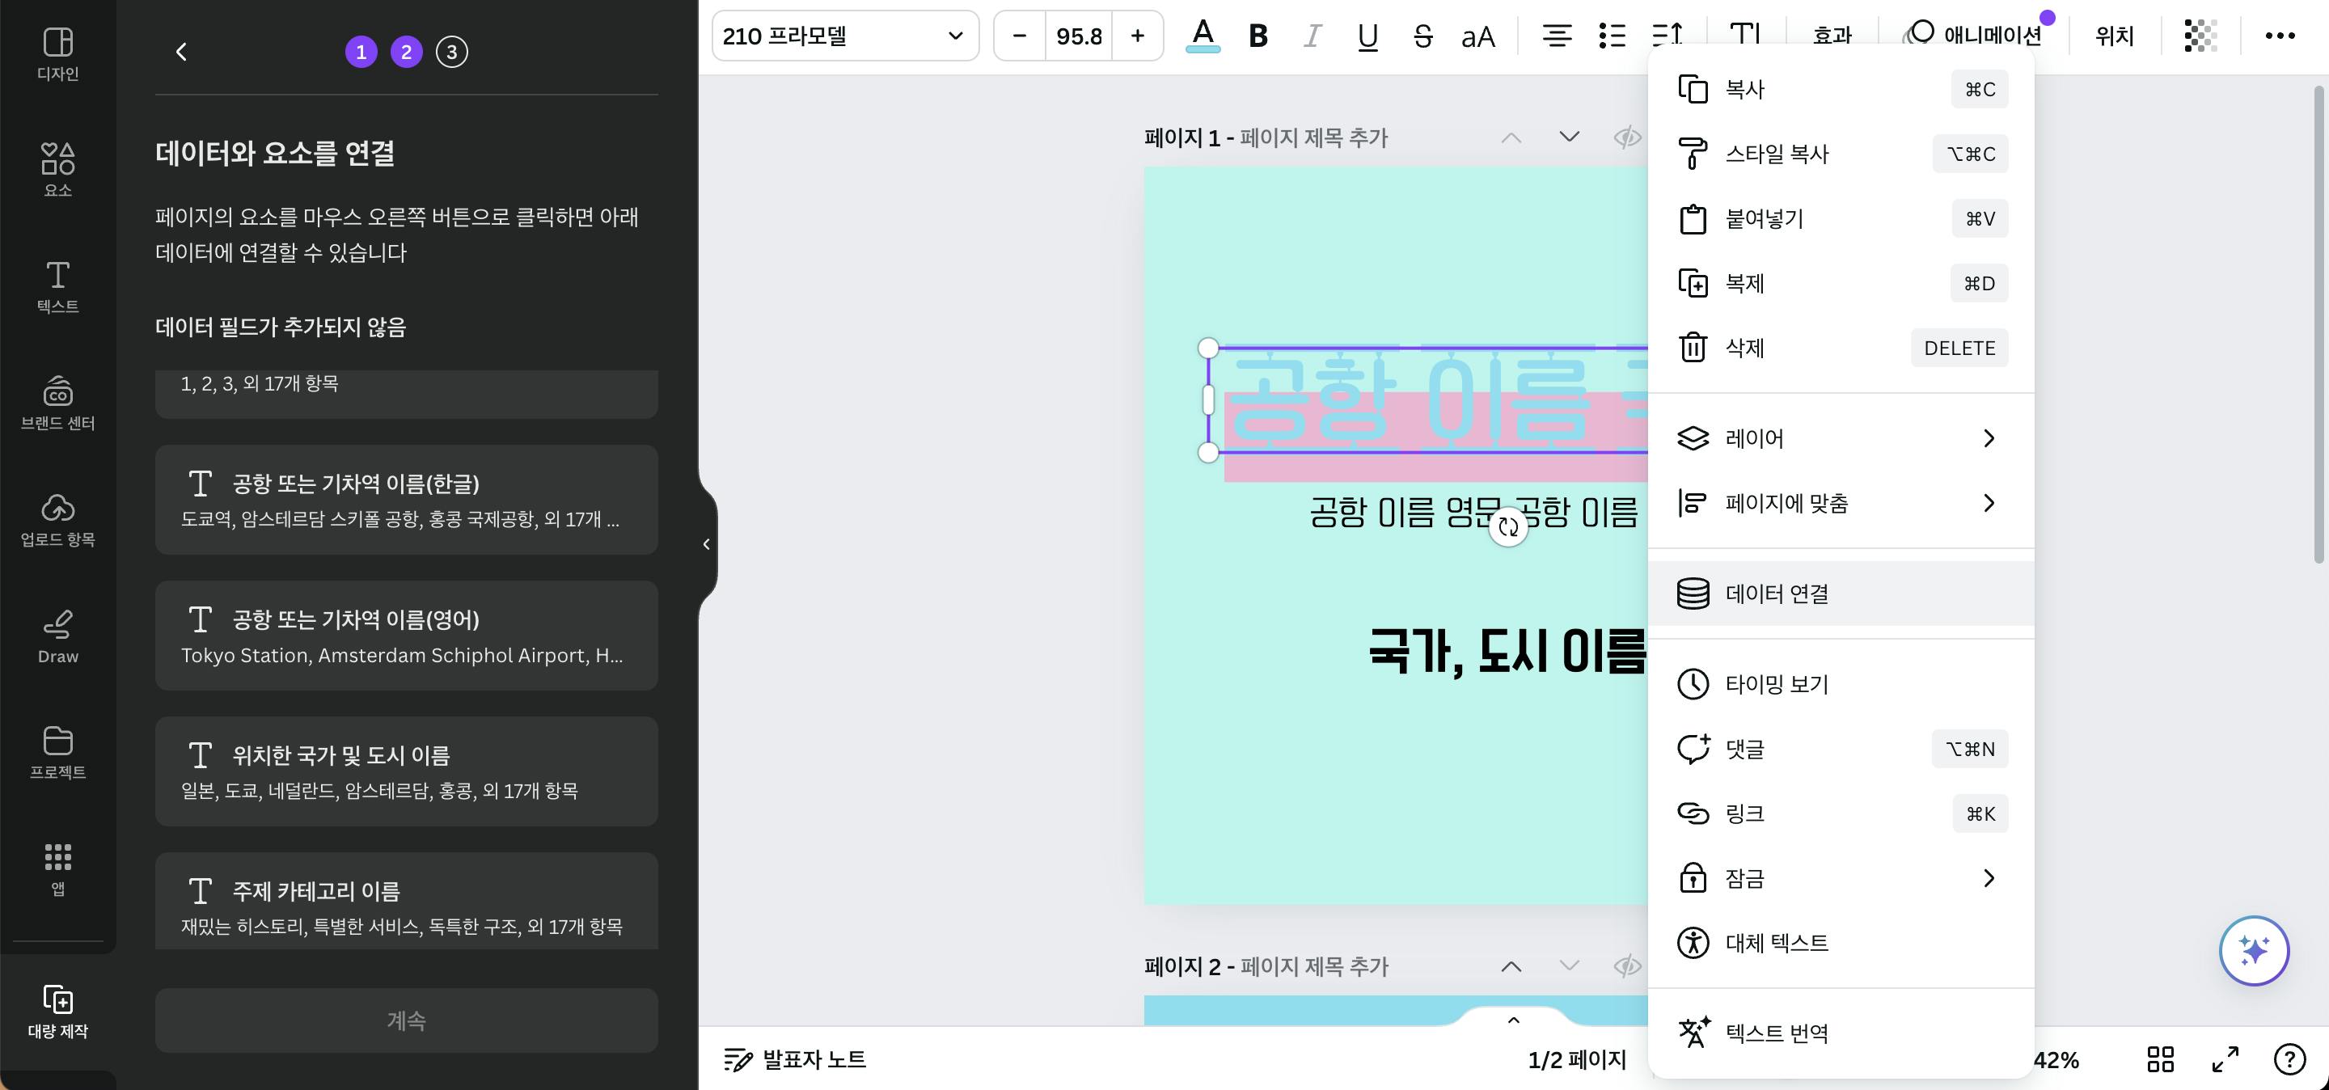Open the 210 프라모델 font dropdown

(x=844, y=36)
